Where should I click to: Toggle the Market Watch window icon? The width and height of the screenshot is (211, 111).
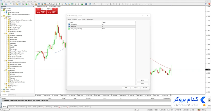tap(11, 4)
